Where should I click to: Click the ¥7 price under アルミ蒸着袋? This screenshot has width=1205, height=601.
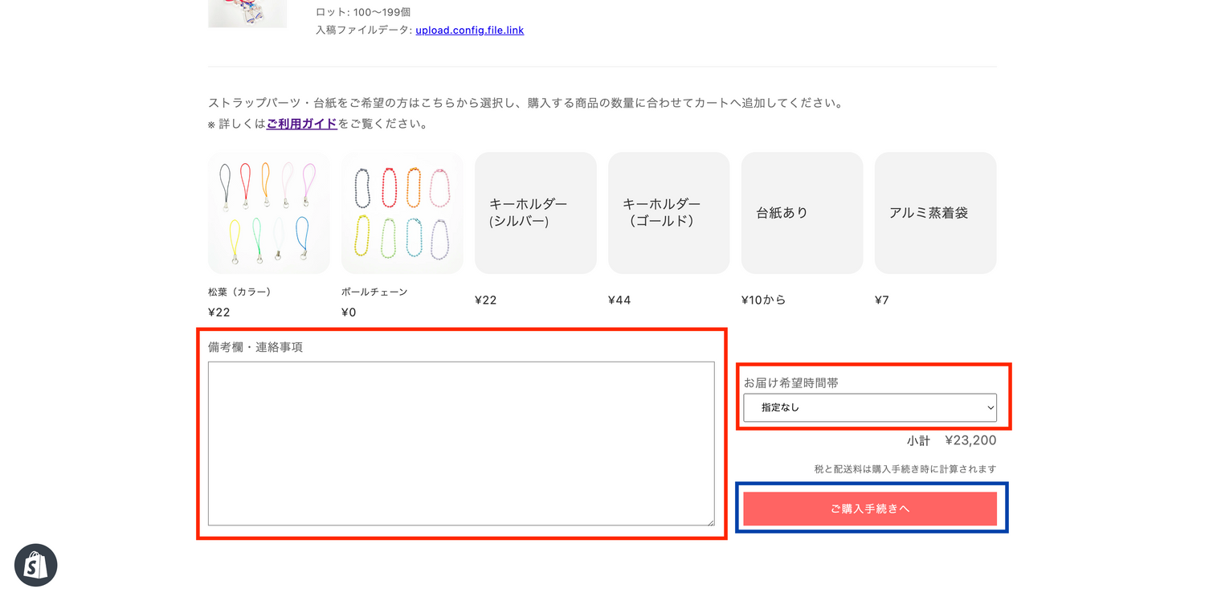point(882,300)
